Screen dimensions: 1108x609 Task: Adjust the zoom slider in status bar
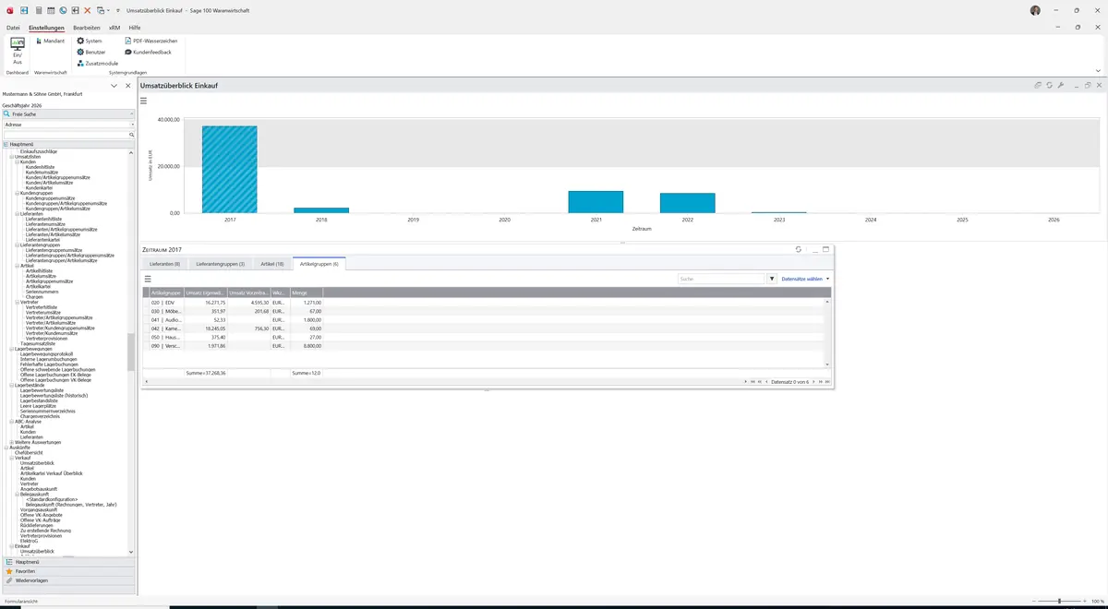[1059, 601]
